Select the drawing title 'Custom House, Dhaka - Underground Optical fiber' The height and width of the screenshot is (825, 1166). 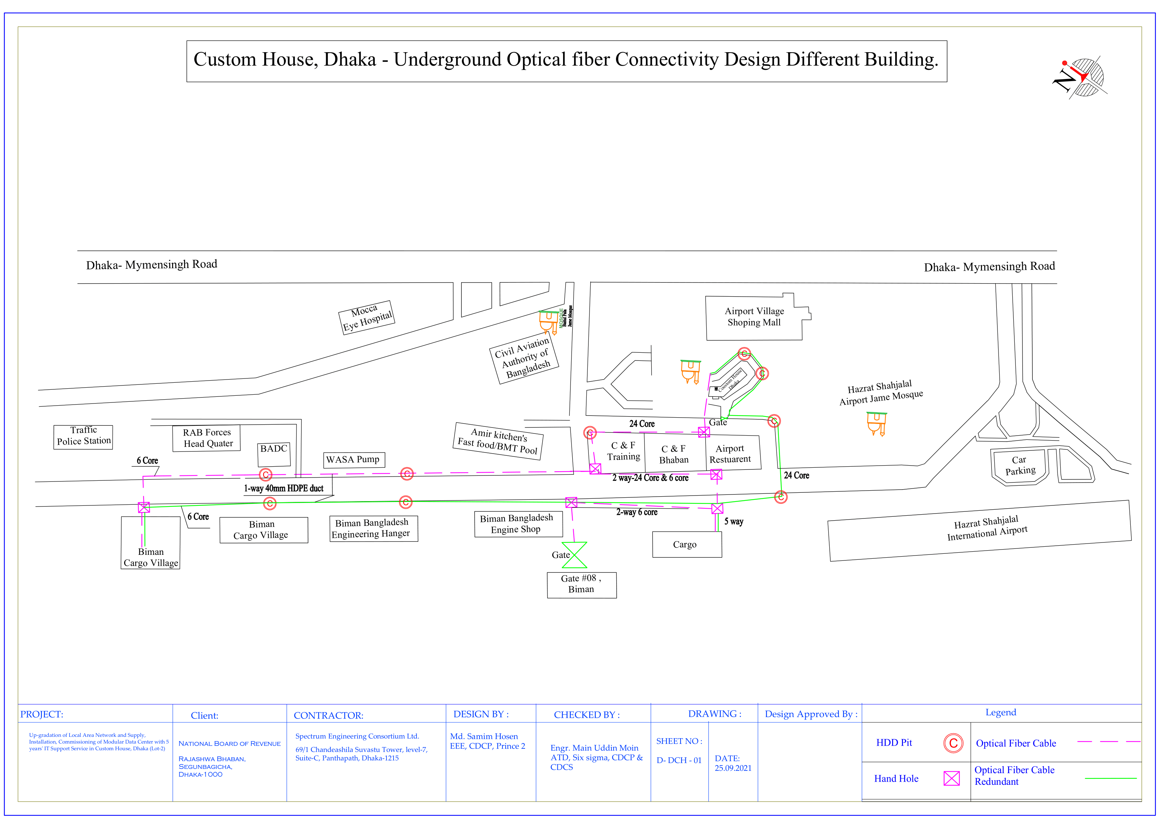tap(566, 60)
